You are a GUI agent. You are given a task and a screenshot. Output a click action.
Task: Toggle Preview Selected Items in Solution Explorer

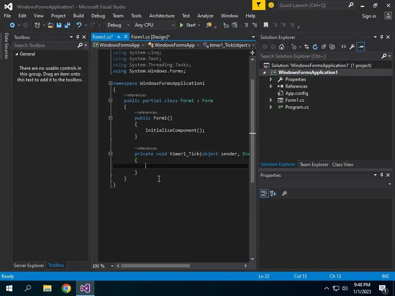pyautogui.click(x=361, y=47)
